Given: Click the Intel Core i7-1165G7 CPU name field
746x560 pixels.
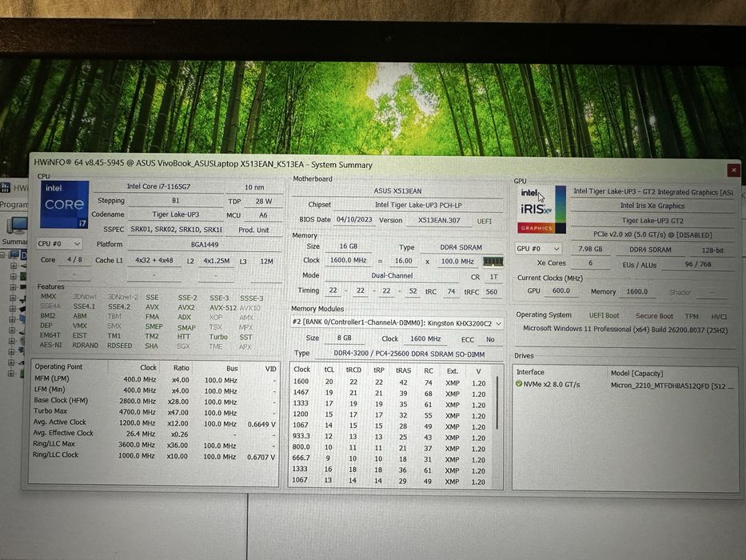Looking at the screenshot, I should (158, 186).
